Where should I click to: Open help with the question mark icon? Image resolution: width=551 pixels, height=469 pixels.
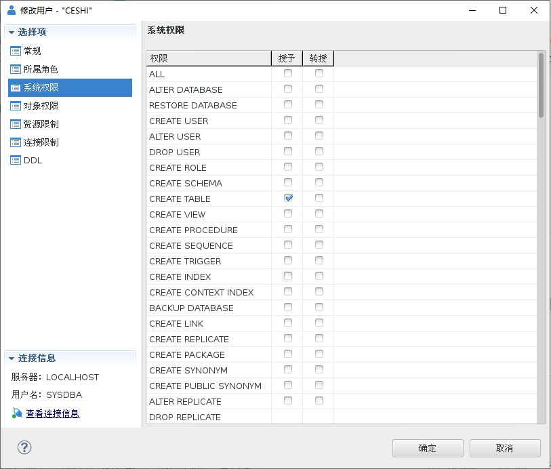[x=24, y=447]
